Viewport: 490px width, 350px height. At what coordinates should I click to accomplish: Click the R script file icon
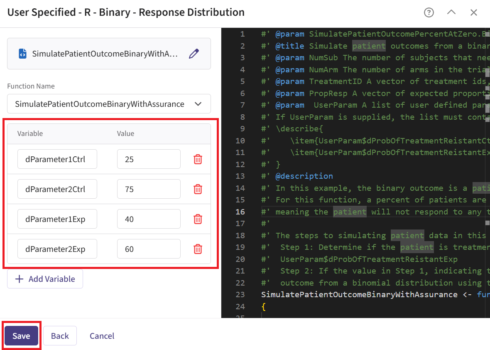(x=23, y=54)
